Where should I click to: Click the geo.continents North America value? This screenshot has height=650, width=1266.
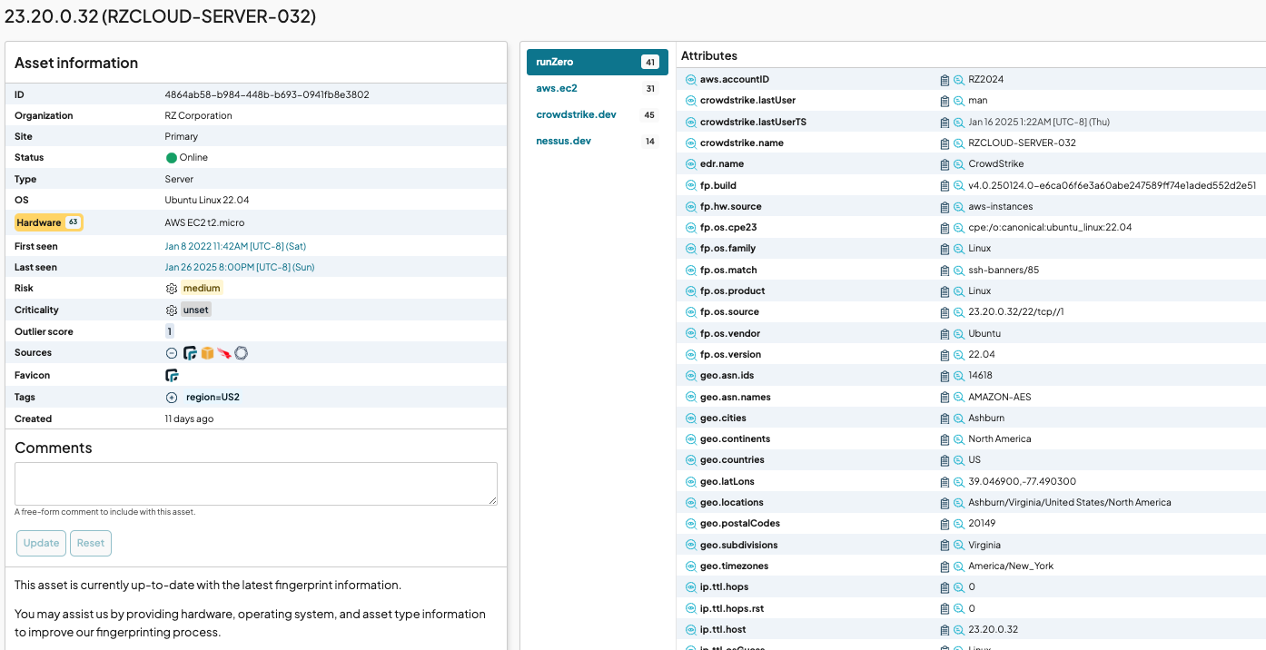tap(1000, 439)
